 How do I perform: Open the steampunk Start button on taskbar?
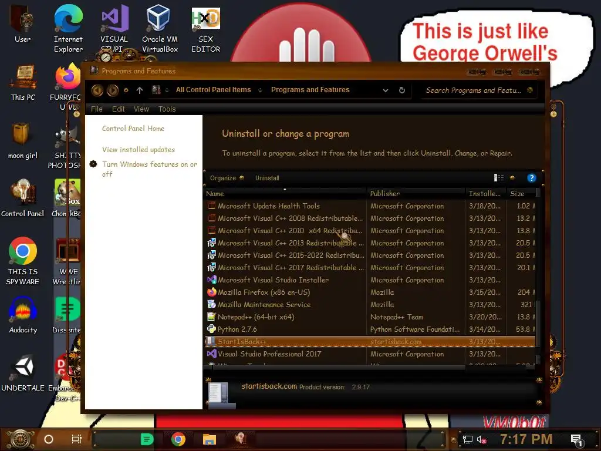click(x=21, y=439)
